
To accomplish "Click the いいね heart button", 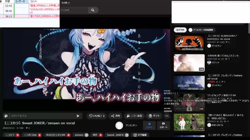I will point(96,116).
